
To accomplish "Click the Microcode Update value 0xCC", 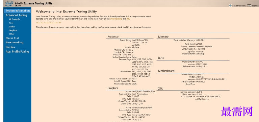I will click(x=134, y=84).
